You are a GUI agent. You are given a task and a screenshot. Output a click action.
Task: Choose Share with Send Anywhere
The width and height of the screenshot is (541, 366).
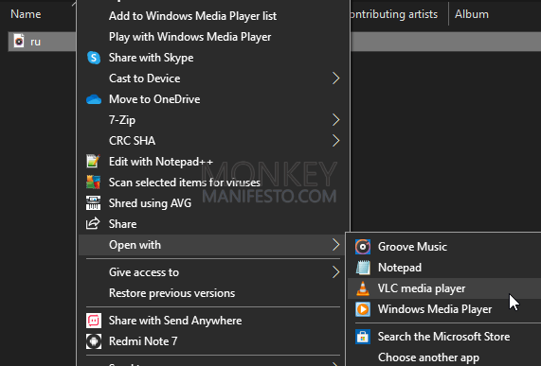coord(175,321)
